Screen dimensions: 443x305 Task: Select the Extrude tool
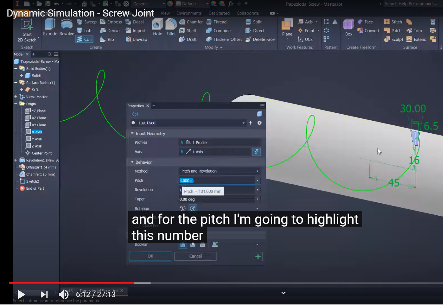click(50, 28)
